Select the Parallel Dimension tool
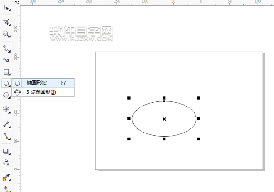 [6, 124]
